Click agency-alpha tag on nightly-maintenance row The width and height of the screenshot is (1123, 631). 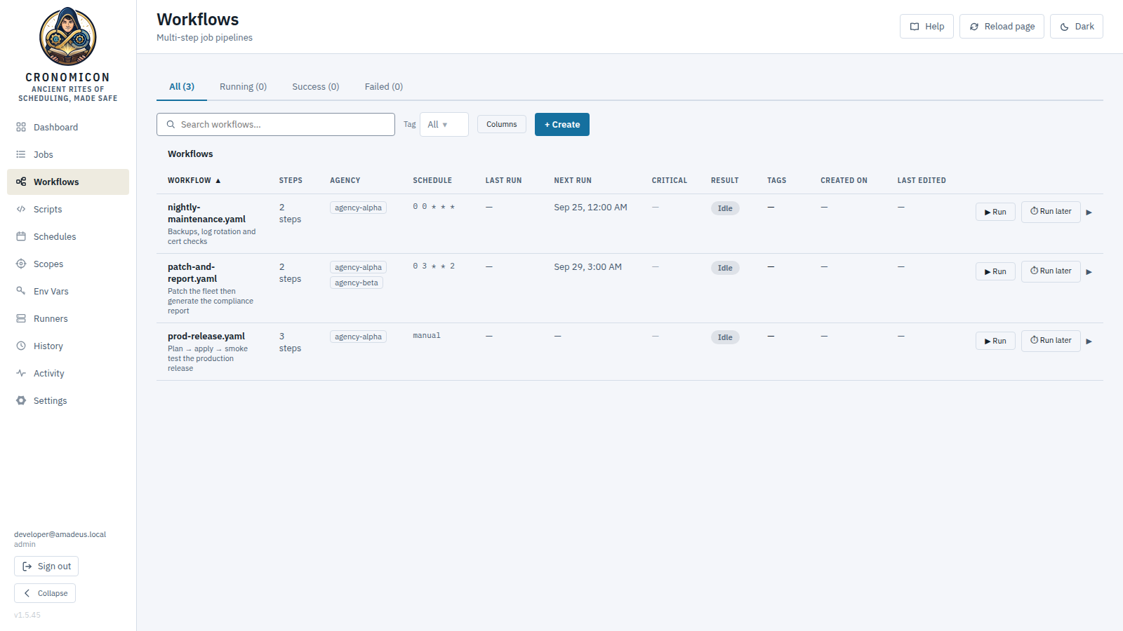[x=358, y=208]
